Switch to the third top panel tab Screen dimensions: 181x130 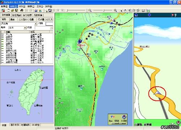(27, 15)
